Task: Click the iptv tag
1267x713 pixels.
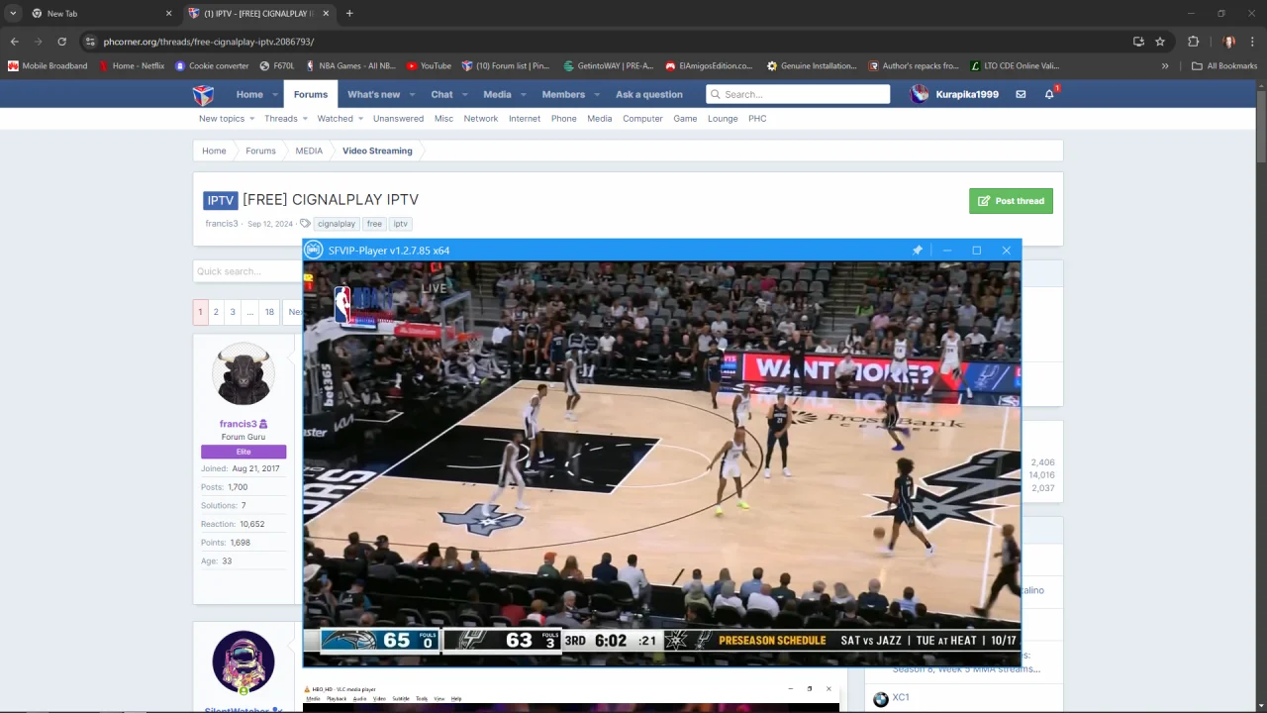Action: coord(400,224)
